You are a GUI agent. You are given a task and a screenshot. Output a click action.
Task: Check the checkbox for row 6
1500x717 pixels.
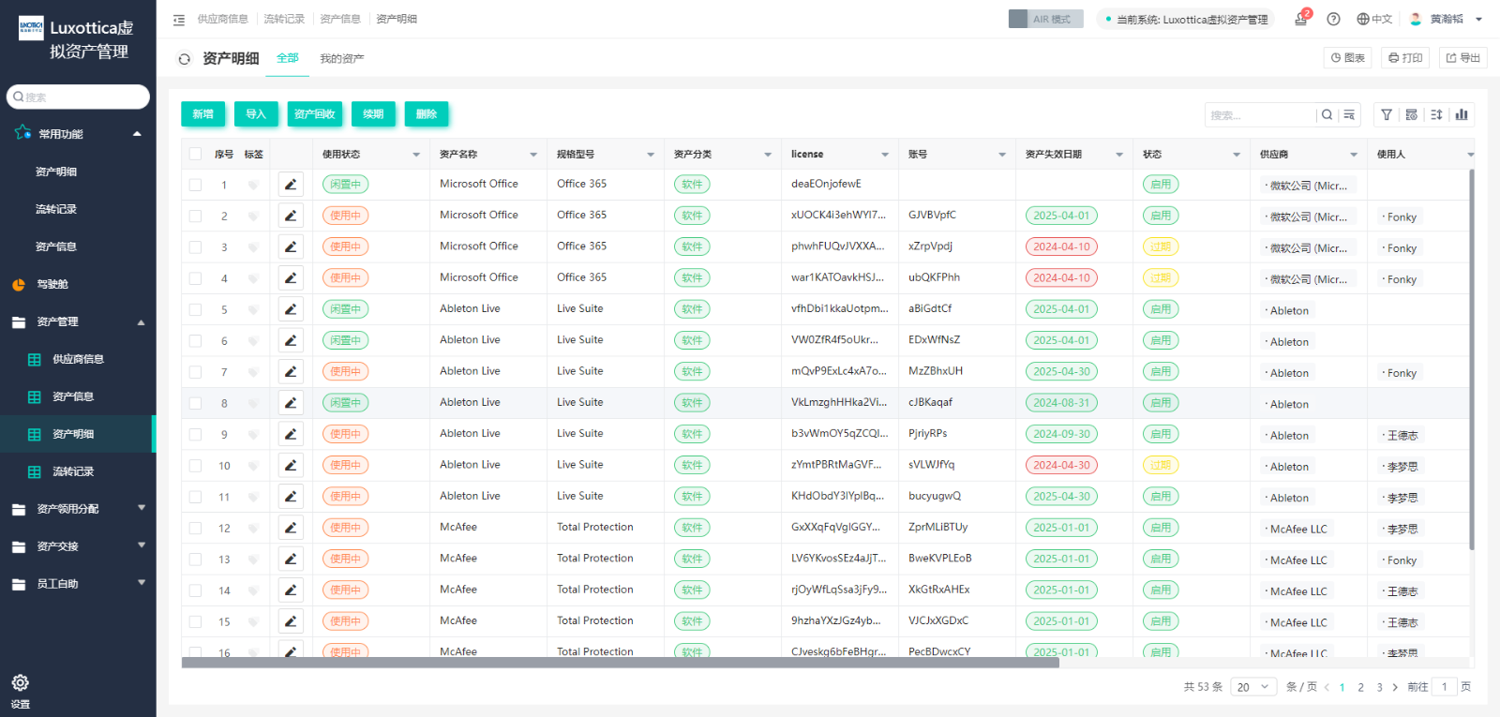195,340
